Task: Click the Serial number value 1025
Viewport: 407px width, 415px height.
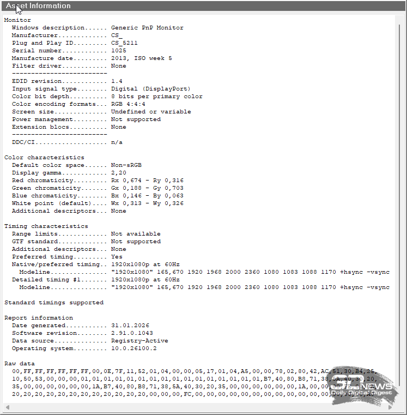Action: click(x=118, y=51)
